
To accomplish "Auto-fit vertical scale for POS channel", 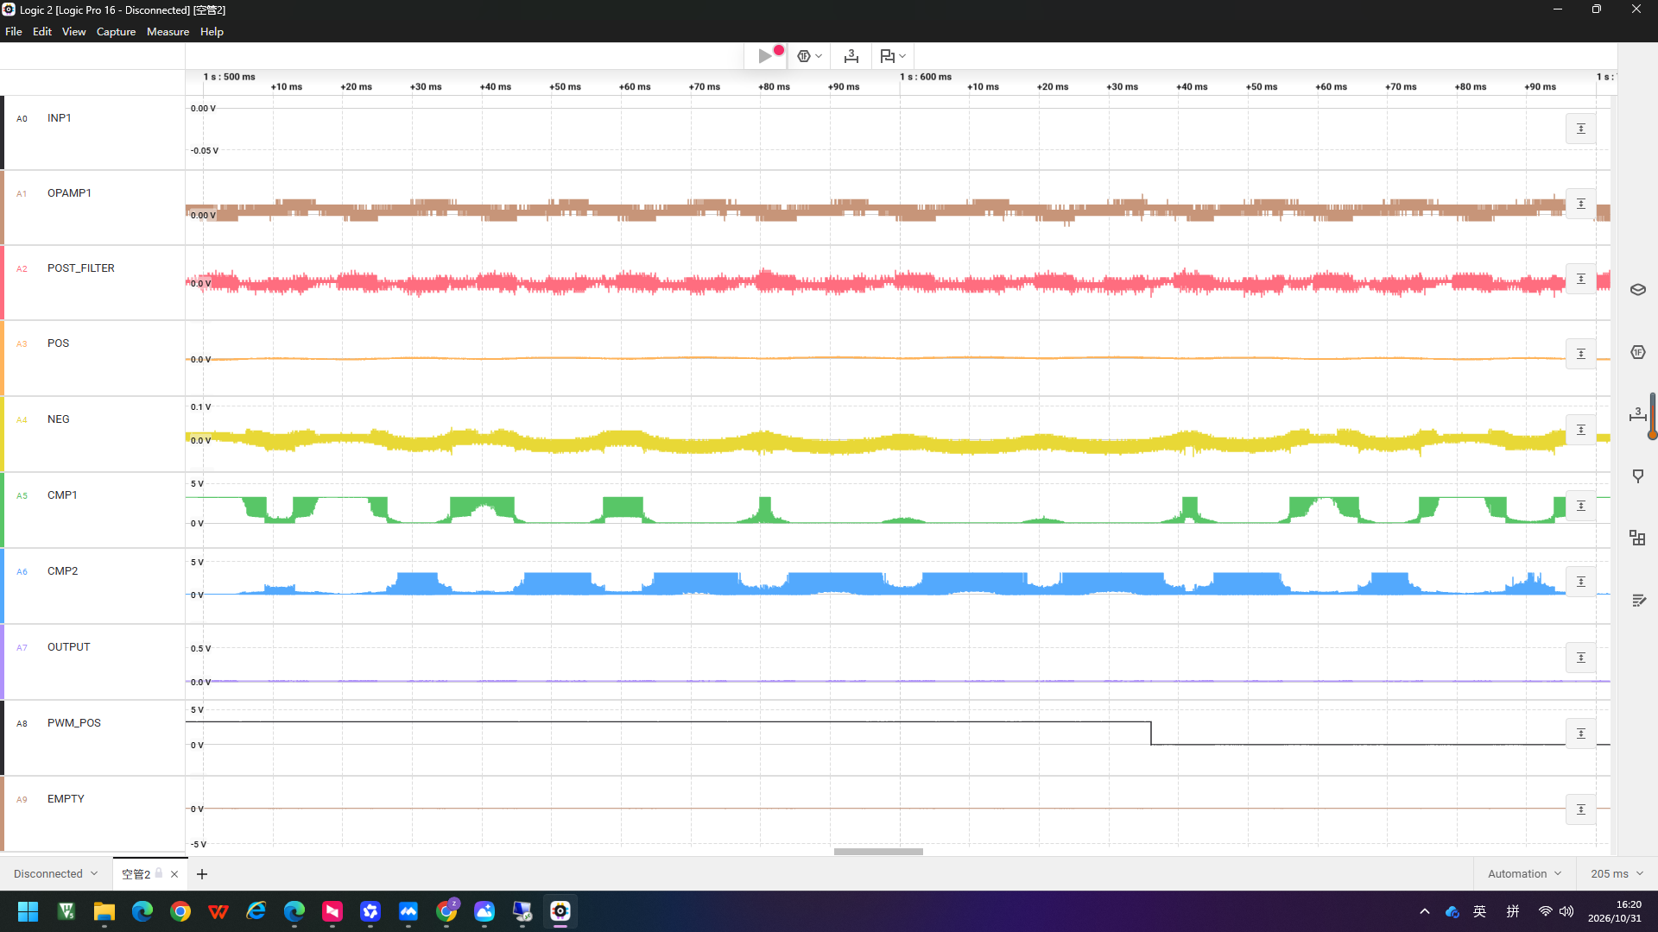I will (1581, 354).
